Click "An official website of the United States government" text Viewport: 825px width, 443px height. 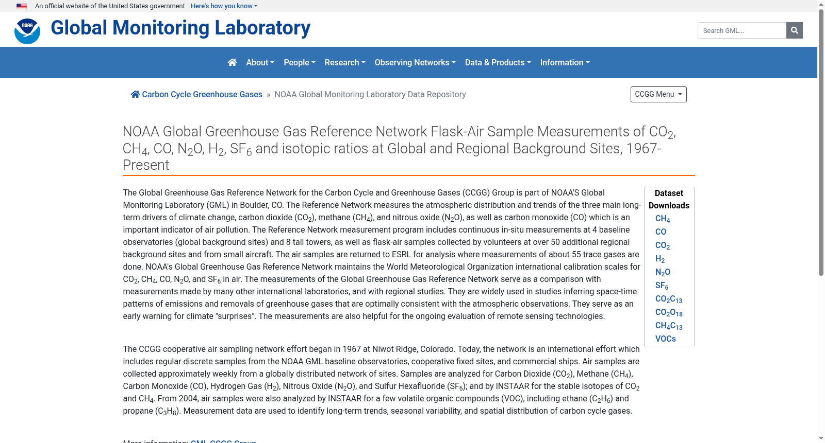pos(110,6)
